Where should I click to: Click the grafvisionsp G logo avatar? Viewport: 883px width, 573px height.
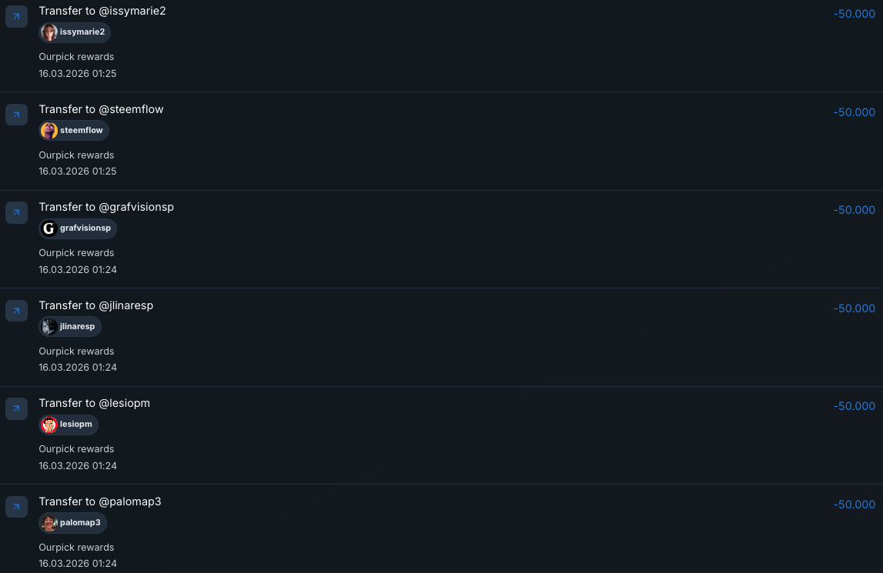point(49,228)
